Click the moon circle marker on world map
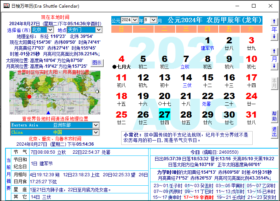Image resolution: width=280 pixels, height=201 pixels. click(97, 92)
